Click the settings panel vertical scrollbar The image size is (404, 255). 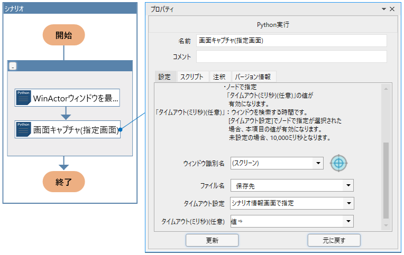(x=385, y=180)
